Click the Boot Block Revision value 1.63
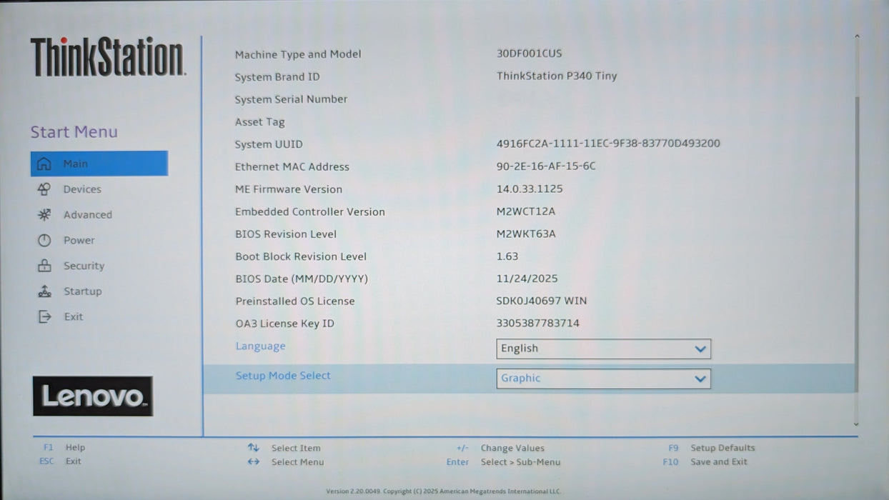This screenshot has height=500, width=889. (x=507, y=256)
